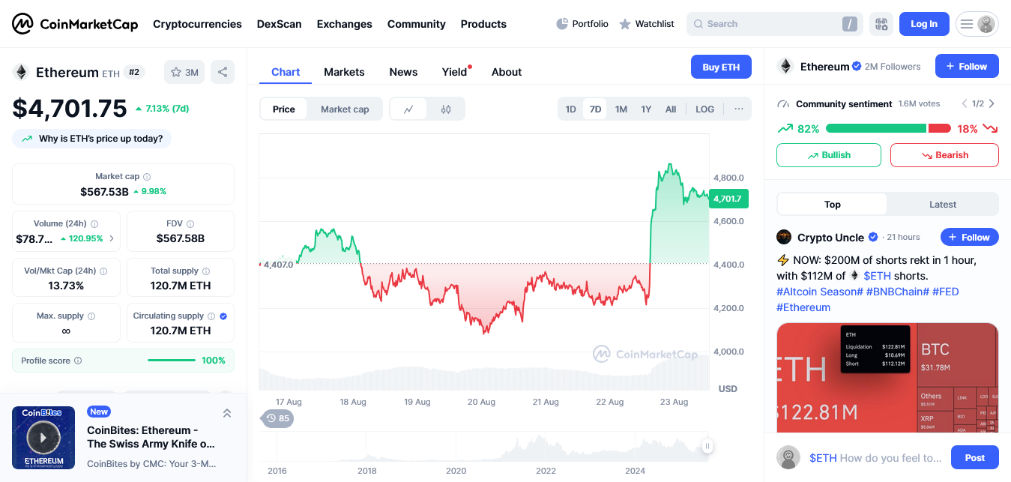The image size is (1011, 482).
Task: Go to next sentiment page arrow
Action: pos(992,103)
